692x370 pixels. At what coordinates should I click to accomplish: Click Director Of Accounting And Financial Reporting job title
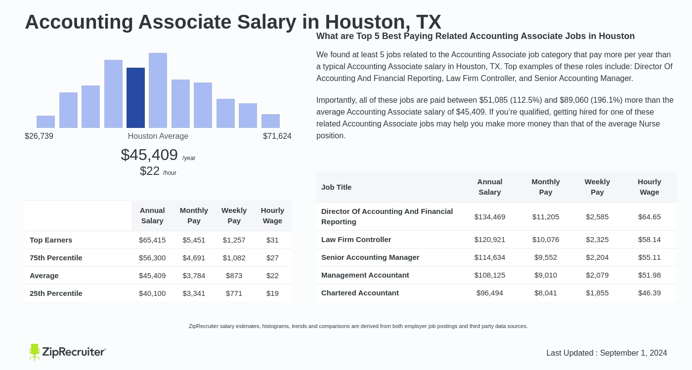[387, 216]
